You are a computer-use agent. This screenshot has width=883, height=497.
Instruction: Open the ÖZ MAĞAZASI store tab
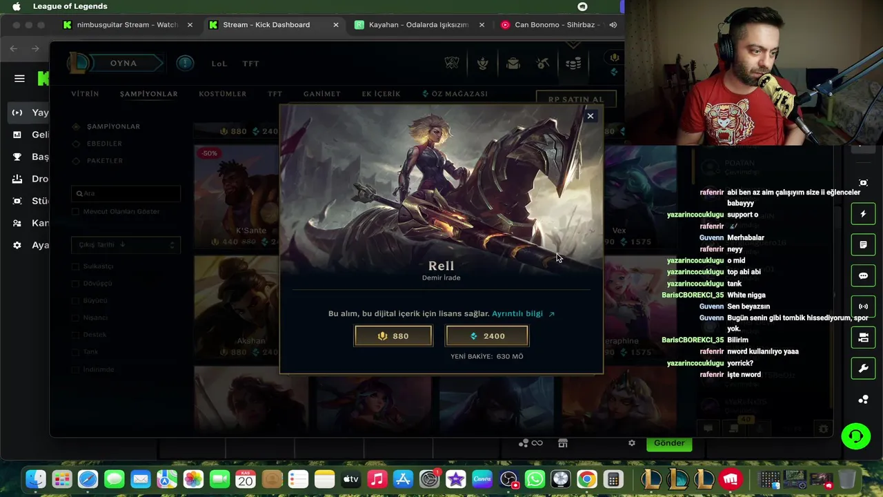(x=455, y=94)
